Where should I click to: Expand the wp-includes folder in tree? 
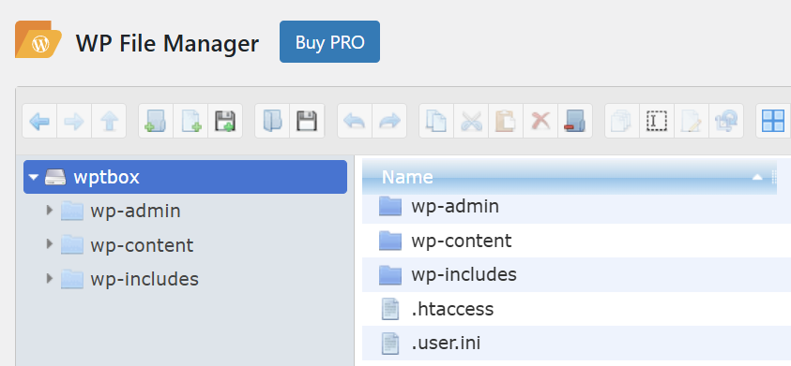[x=50, y=278]
